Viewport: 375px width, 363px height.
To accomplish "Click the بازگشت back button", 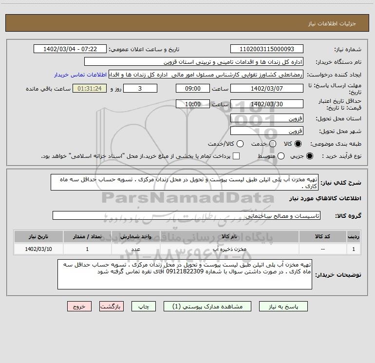I will [x=112, y=306].
